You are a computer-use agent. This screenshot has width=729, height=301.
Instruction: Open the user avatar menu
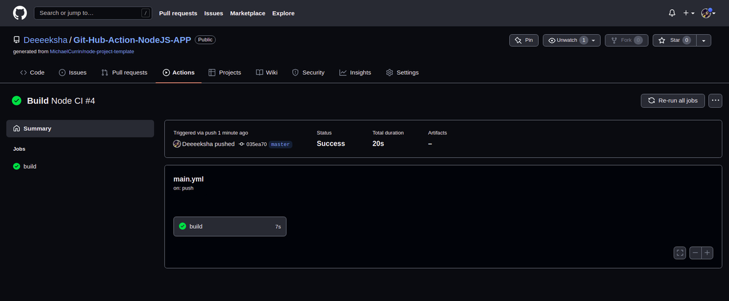tap(708, 13)
